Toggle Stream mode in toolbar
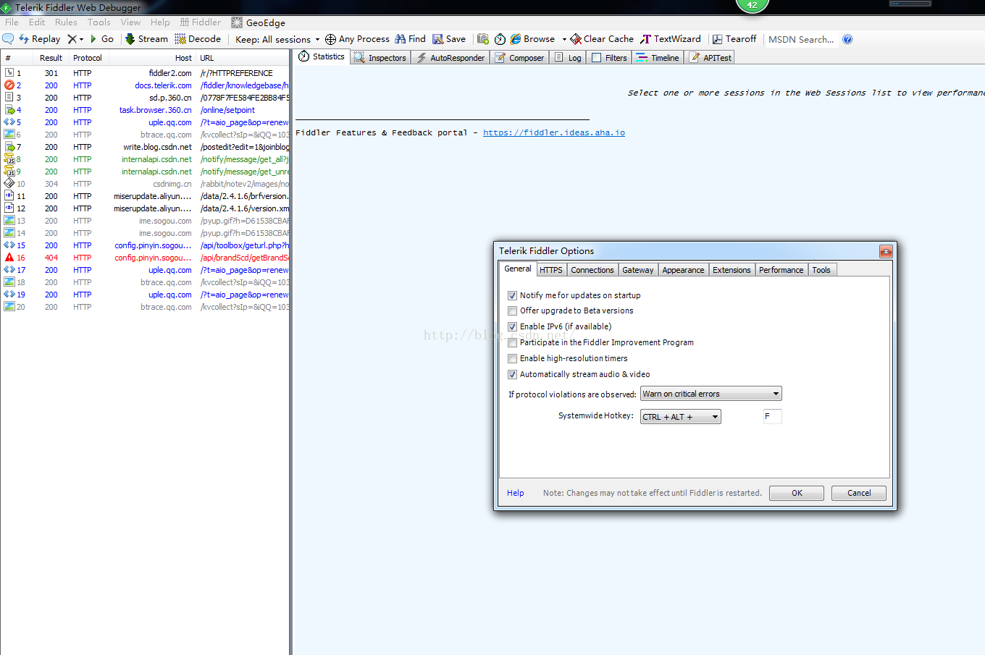 (146, 39)
